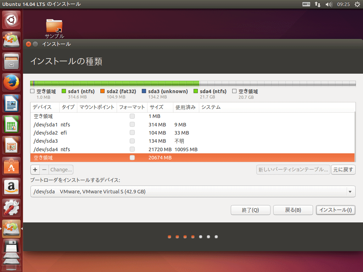
Task: Click the 20.7 GB 空き領域 legend swatch
Action: (x=235, y=91)
